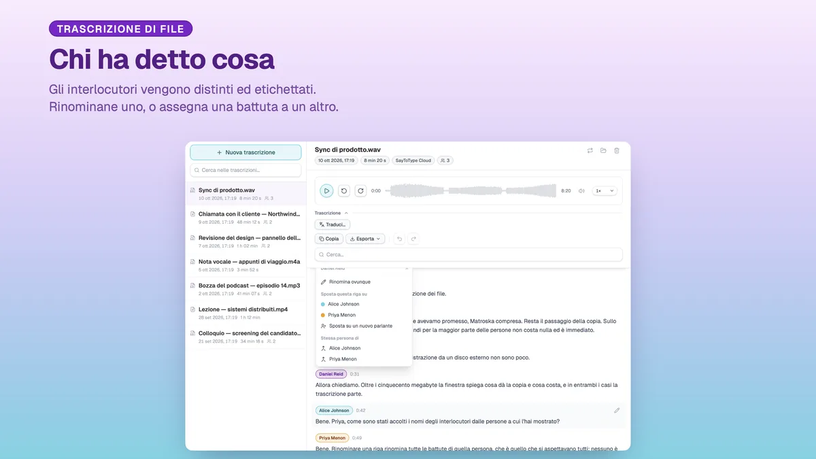Click the 0:31 timestamp
816x459 pixels.
354,374
